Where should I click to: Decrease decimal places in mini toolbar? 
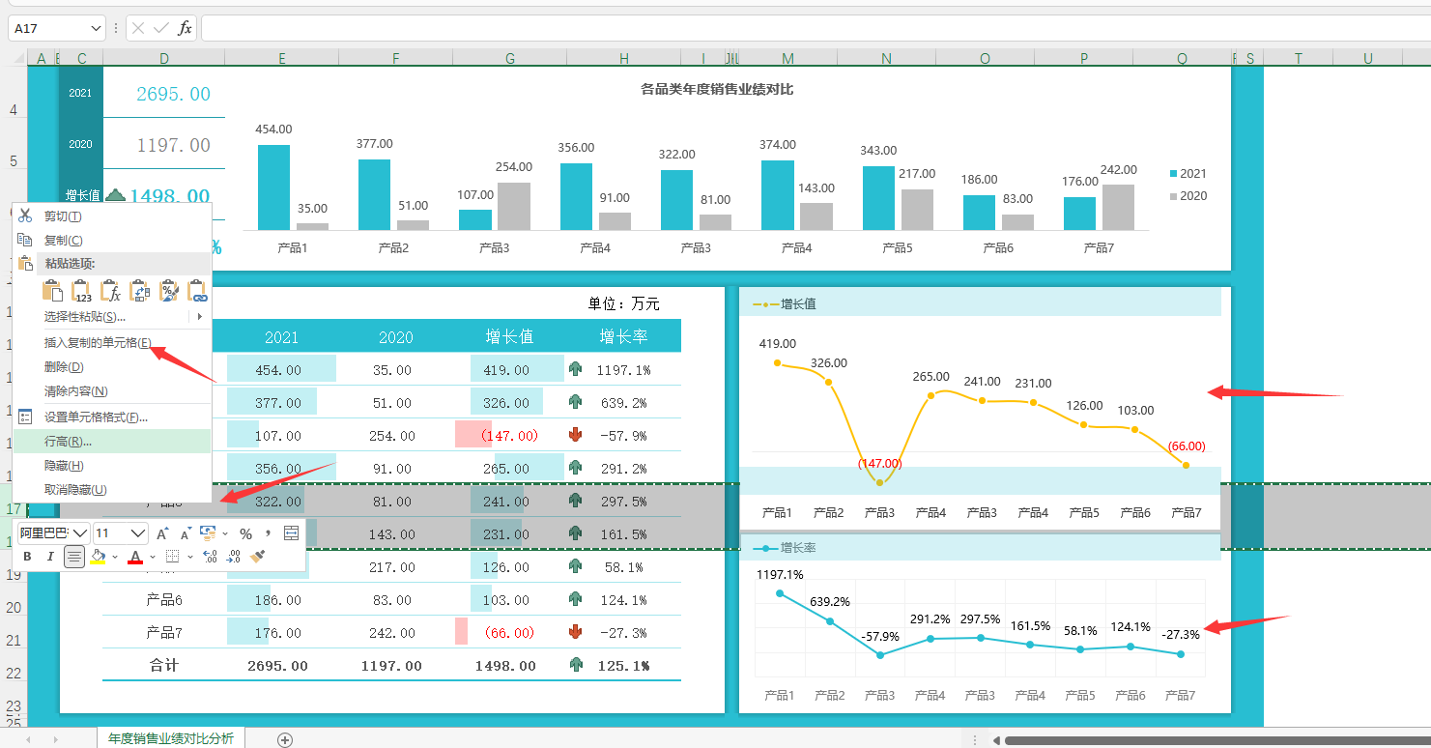[234, 557]
